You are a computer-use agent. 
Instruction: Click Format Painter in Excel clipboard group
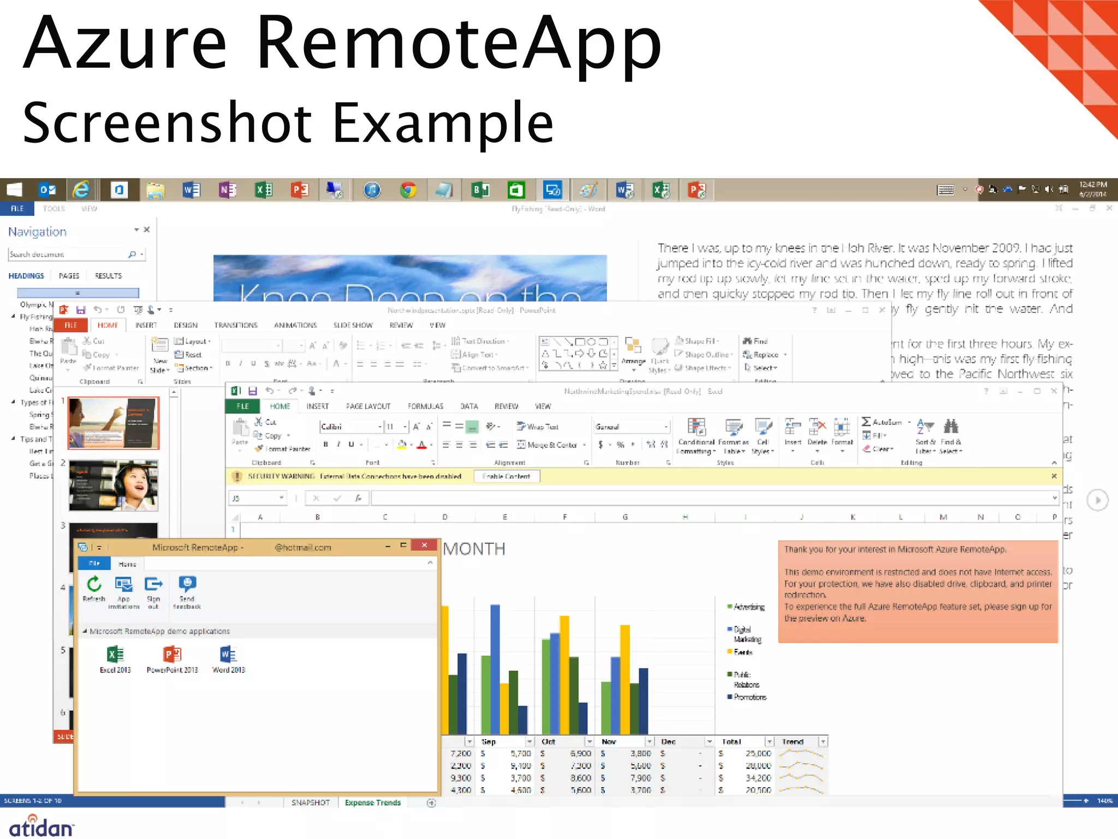282,449
